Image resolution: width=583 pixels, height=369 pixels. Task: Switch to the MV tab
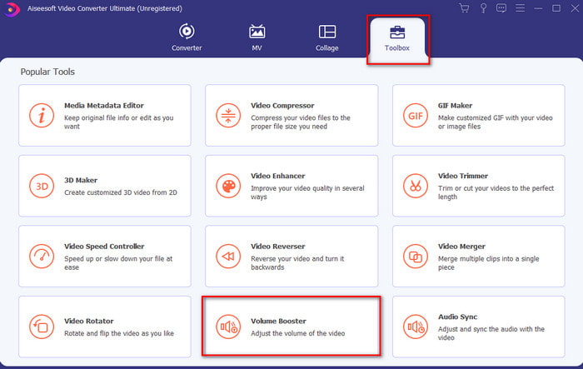pos(257,37)
